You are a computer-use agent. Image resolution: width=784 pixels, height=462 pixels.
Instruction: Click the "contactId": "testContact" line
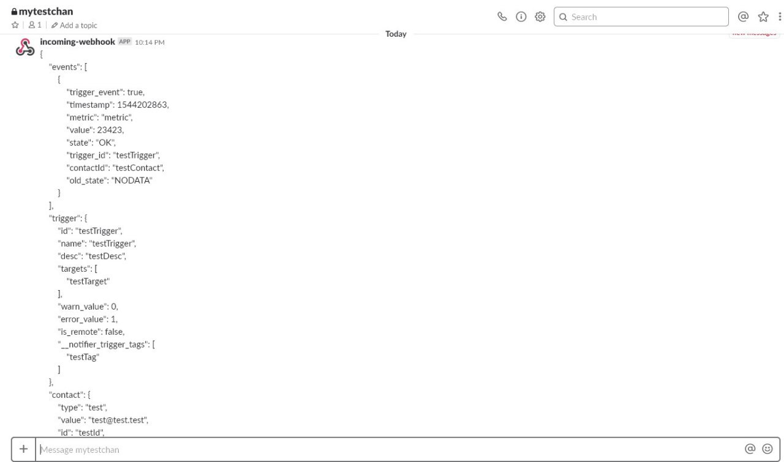click(115, 168)
